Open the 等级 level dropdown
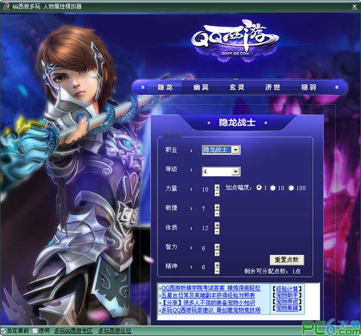 [221, 172]
